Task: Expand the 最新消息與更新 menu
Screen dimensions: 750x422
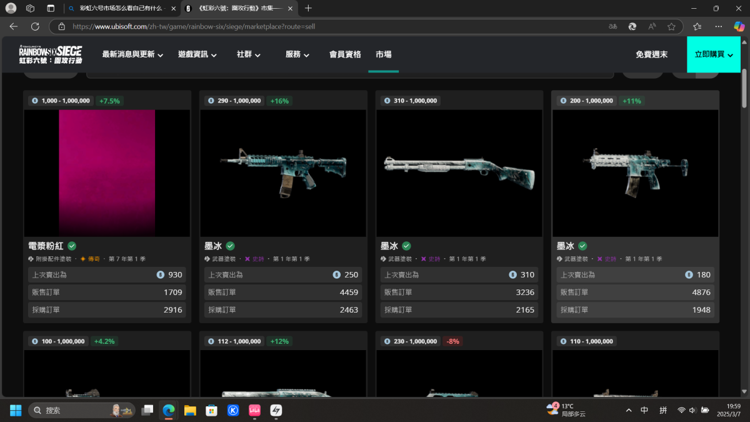Action: pyautogui.click(x=132, y=54)
